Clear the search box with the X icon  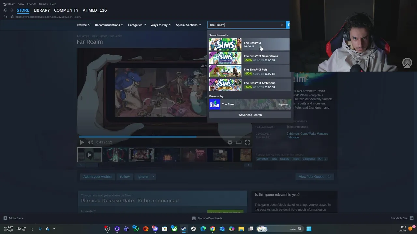click(282, 25)
